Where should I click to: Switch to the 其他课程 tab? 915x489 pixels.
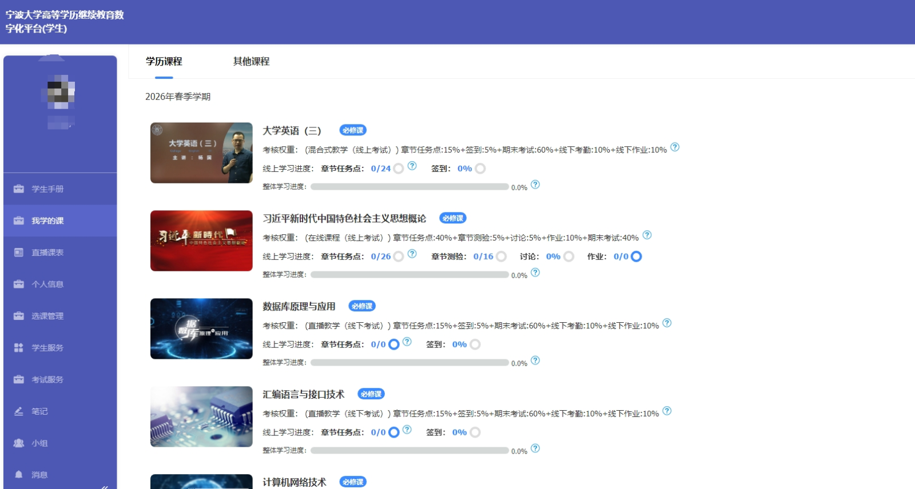click(252, 62)
